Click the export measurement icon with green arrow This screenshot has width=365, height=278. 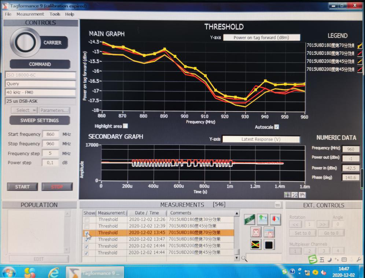pyautogui.click(x=262, y=219)
